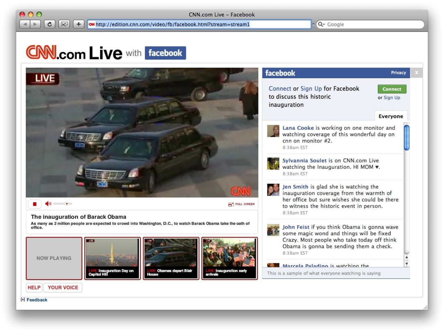
Task: Enter full screen video mode
Action: tap(241, 204)
